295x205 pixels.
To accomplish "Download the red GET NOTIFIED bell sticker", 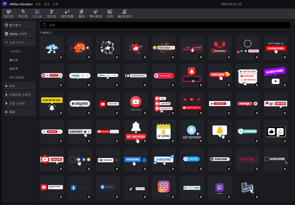I will pyautogui.click(x=145, y=141).
